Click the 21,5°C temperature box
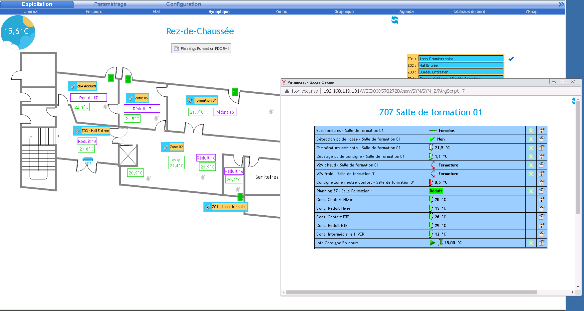The height and width of the screenshot is (311, 584). [x=132, y=119]
